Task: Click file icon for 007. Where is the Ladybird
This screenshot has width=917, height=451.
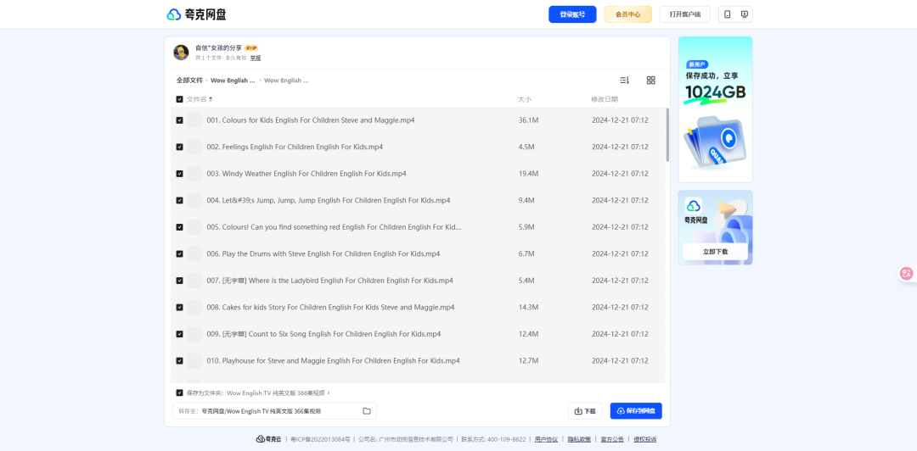Action: pos(194,281)
